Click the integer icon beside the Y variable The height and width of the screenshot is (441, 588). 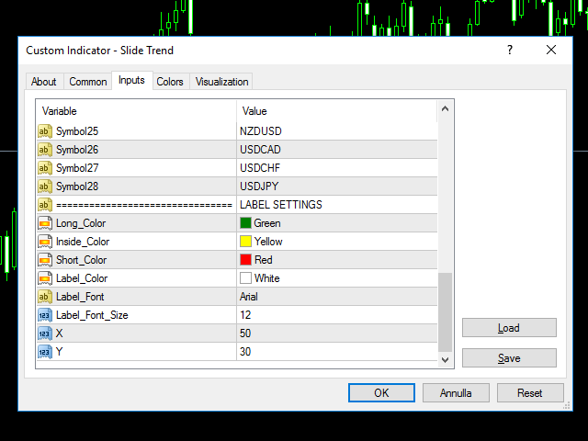[44, 352]
